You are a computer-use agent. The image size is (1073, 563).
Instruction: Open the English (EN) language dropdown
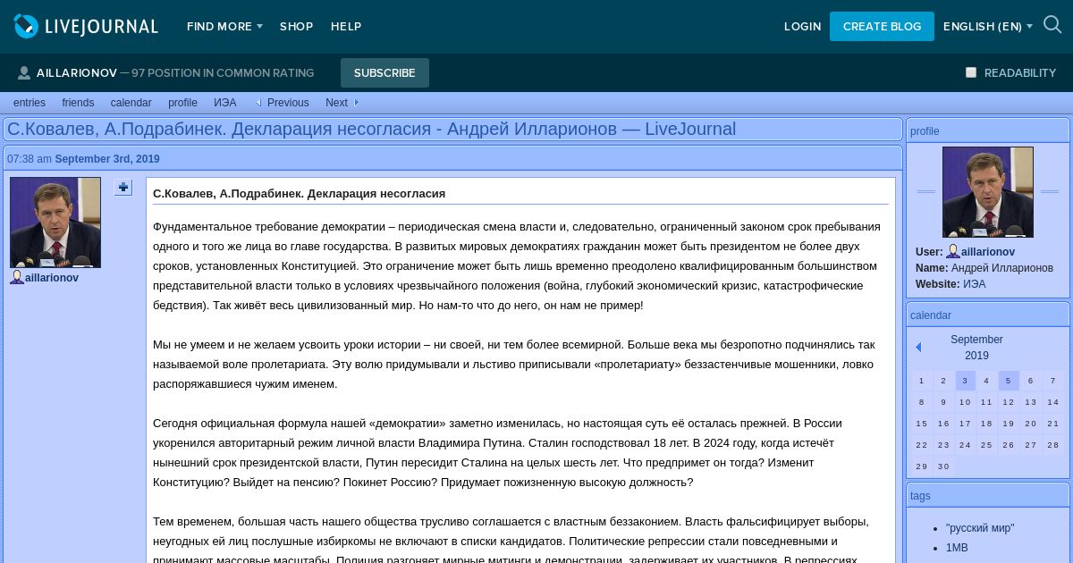(x=988, y=27)
